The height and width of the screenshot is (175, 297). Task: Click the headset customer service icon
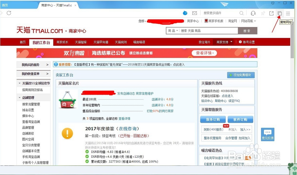[253, 13]
